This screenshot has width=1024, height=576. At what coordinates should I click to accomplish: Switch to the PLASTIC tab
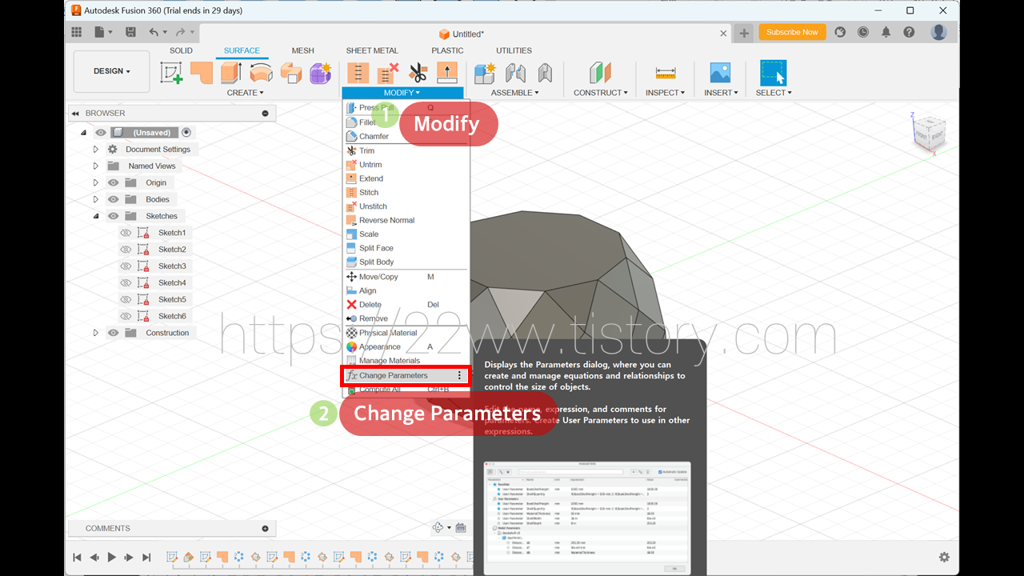(447, 50)
